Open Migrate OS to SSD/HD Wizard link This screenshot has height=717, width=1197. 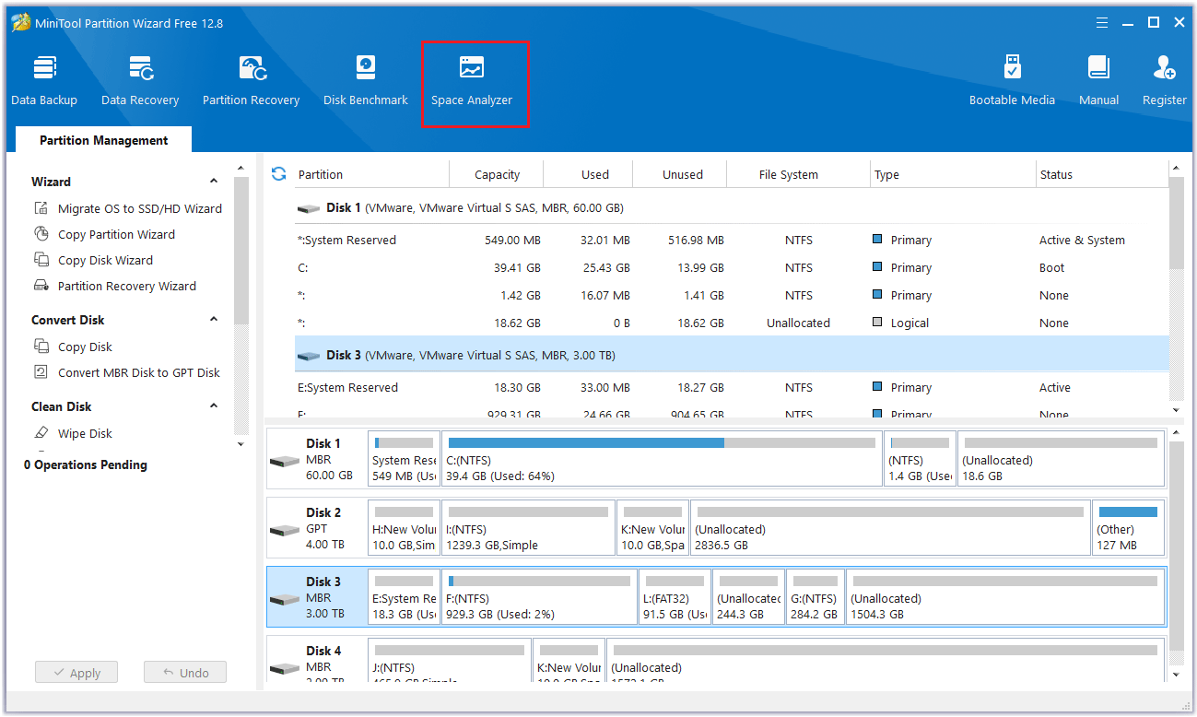(140, 208)
